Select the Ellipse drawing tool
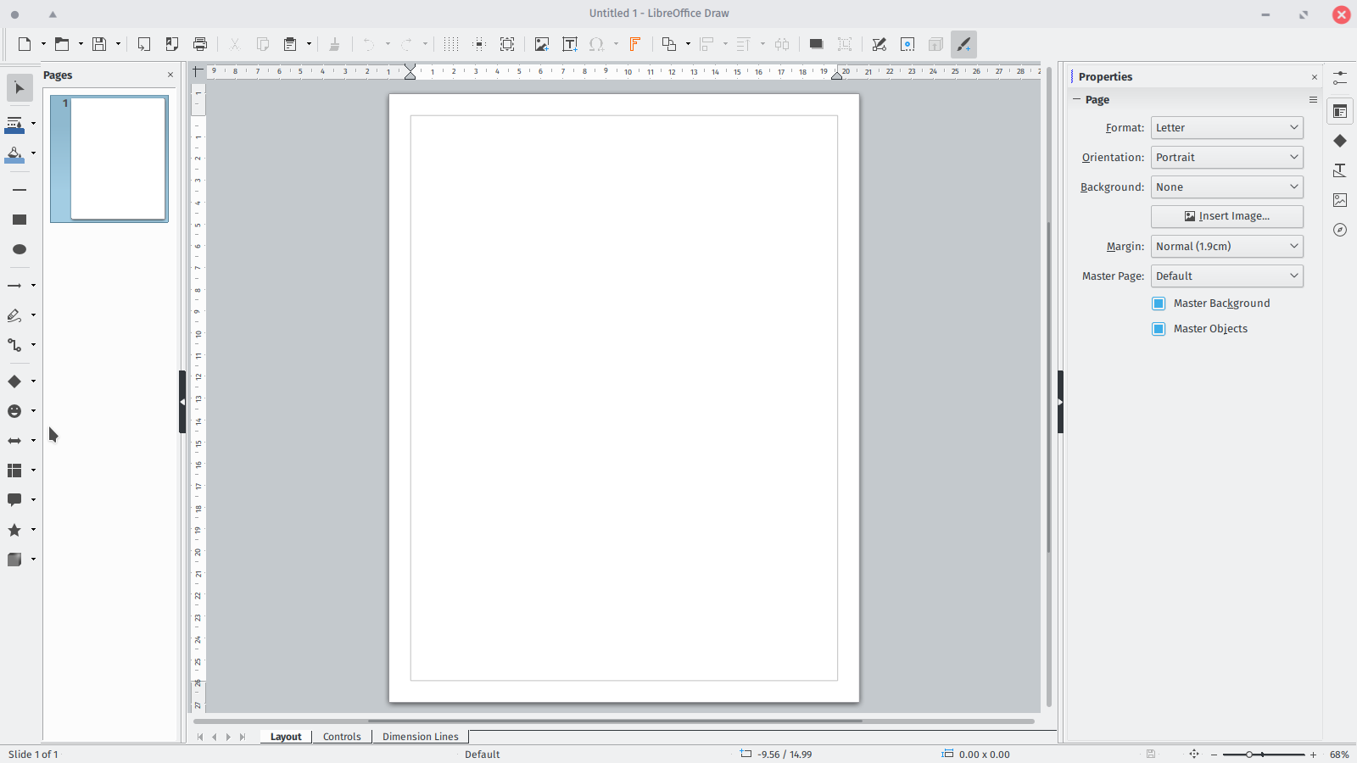 [20, 249]
